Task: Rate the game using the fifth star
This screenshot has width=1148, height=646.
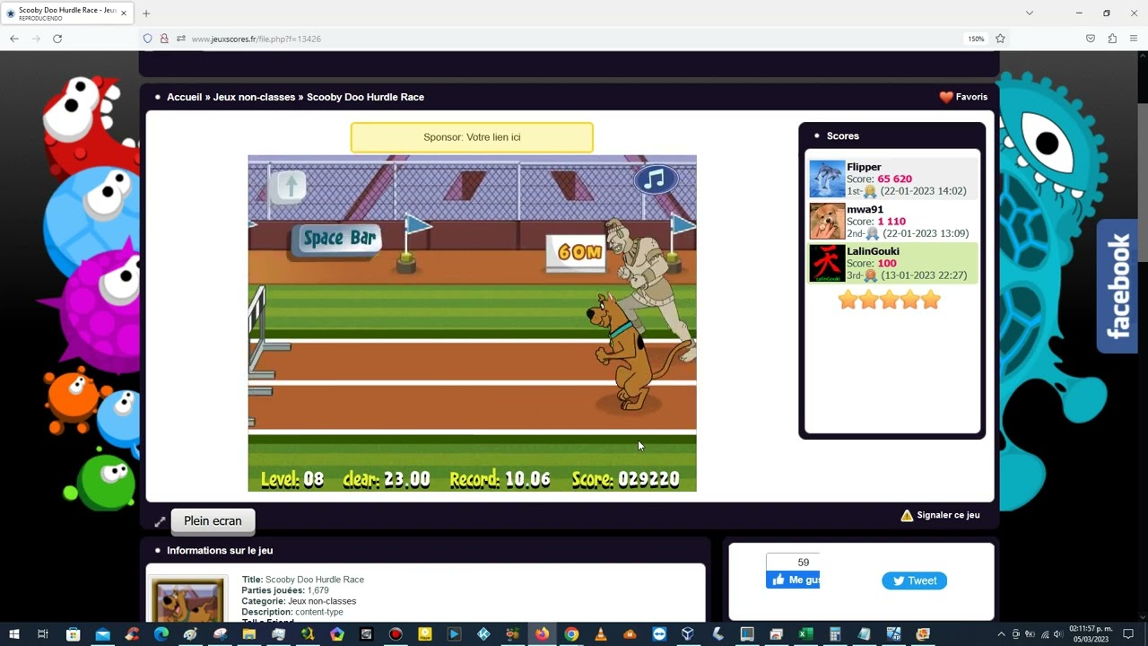Action: [x=931, y=301]
